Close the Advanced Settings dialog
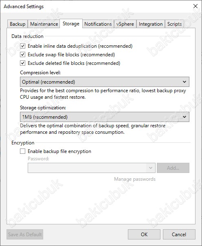Screen dimensions: 202x246 tap(195, 6)
